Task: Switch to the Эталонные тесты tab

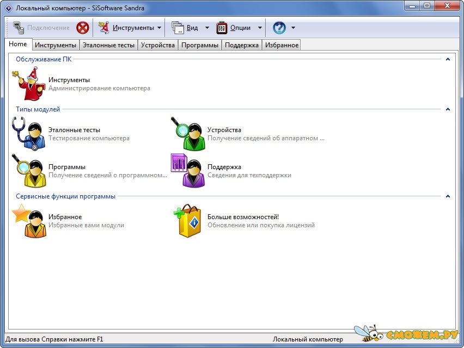Action: [108, 45]
